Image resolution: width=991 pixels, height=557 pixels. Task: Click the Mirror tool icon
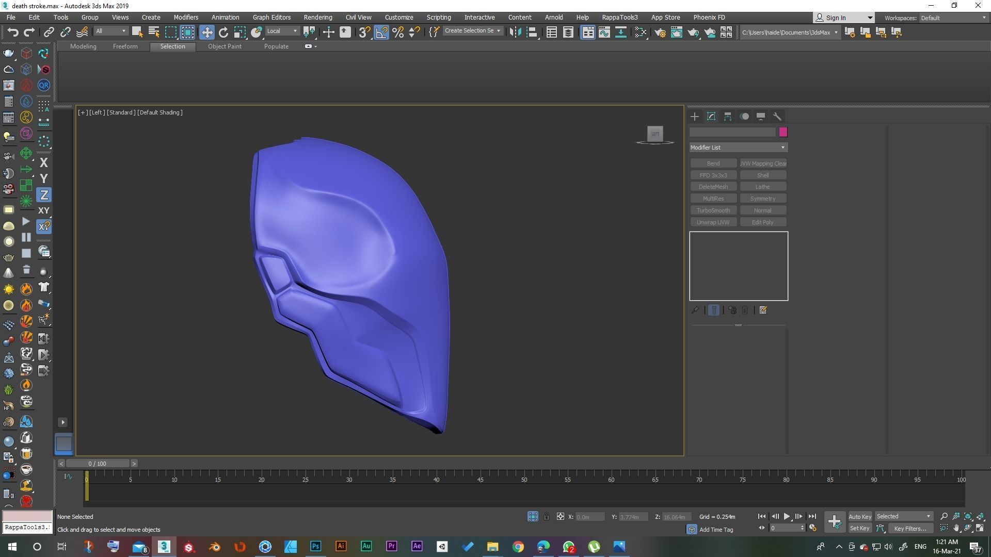click(x=515, y=32)
